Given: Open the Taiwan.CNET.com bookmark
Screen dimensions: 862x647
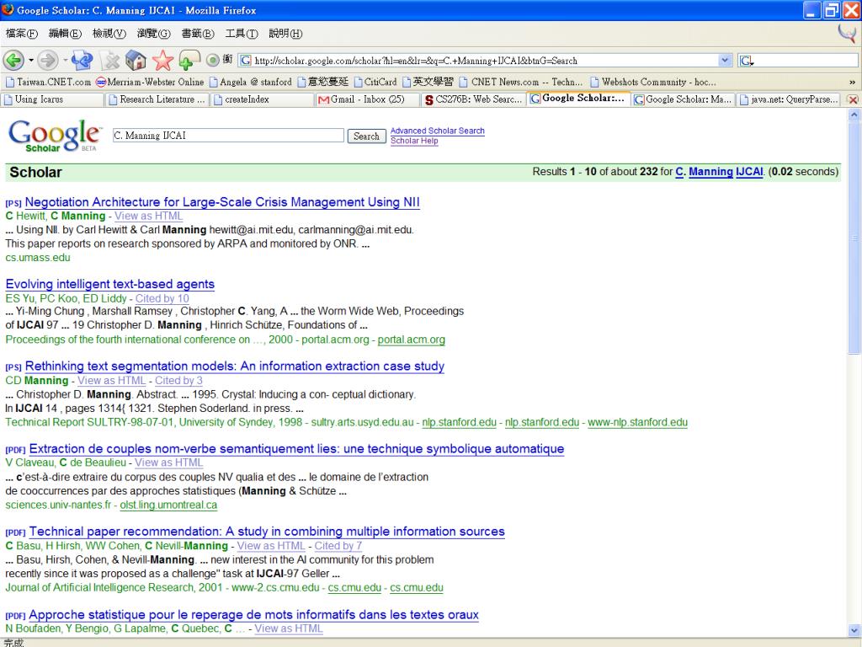Looking at the screenshot, I should pyautogui.click(x=48, y=82).
